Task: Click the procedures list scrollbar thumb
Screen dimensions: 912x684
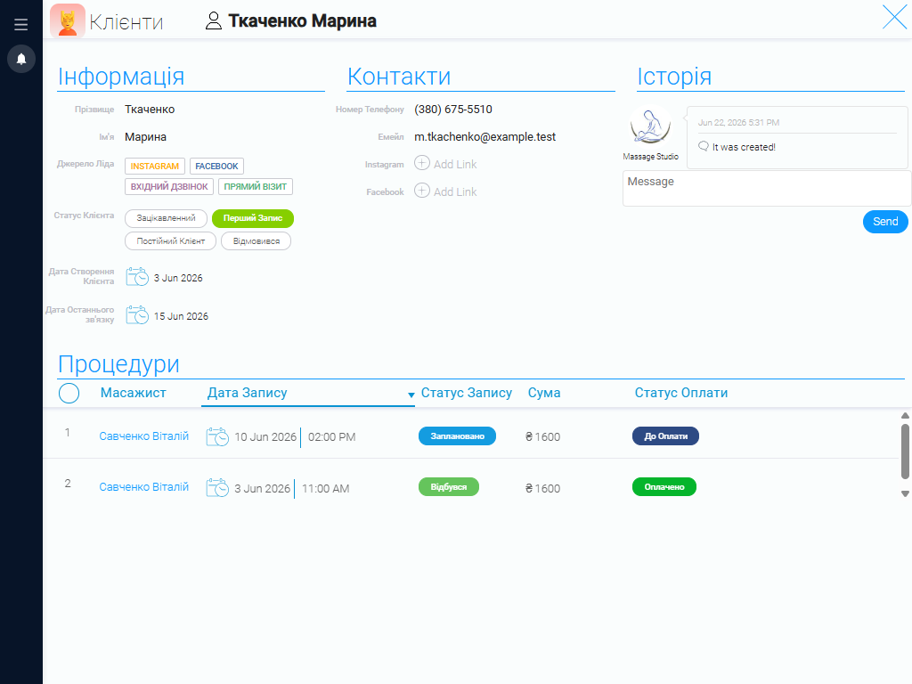Action: click(x=905, y=452)
